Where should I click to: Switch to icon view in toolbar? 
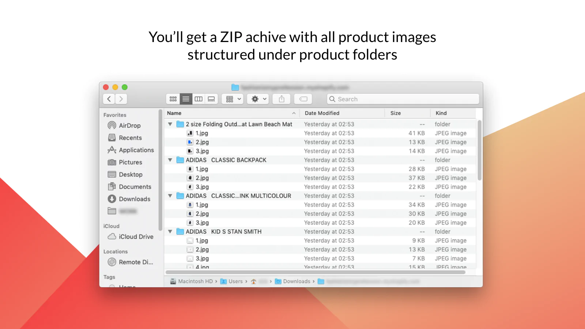pos(173,99)
